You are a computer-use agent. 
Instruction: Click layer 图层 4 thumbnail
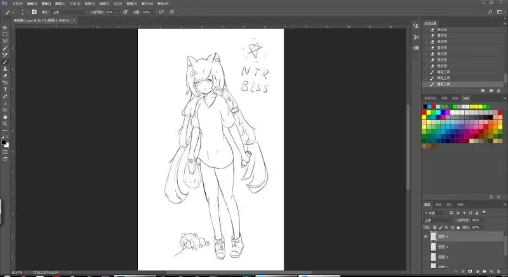click(x=433, y=236)
